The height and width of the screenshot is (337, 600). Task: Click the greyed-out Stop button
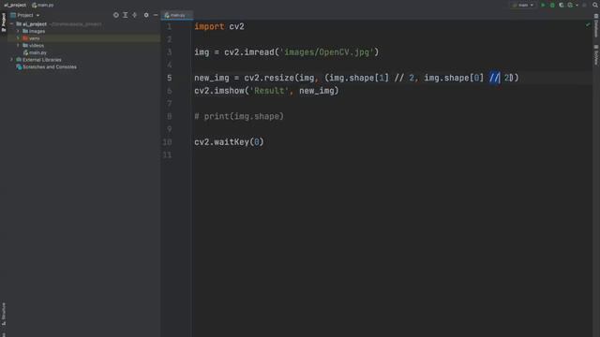coord(584,5)
